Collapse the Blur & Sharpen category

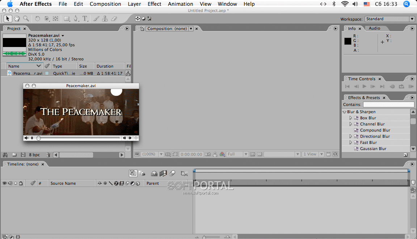point(344,112)
